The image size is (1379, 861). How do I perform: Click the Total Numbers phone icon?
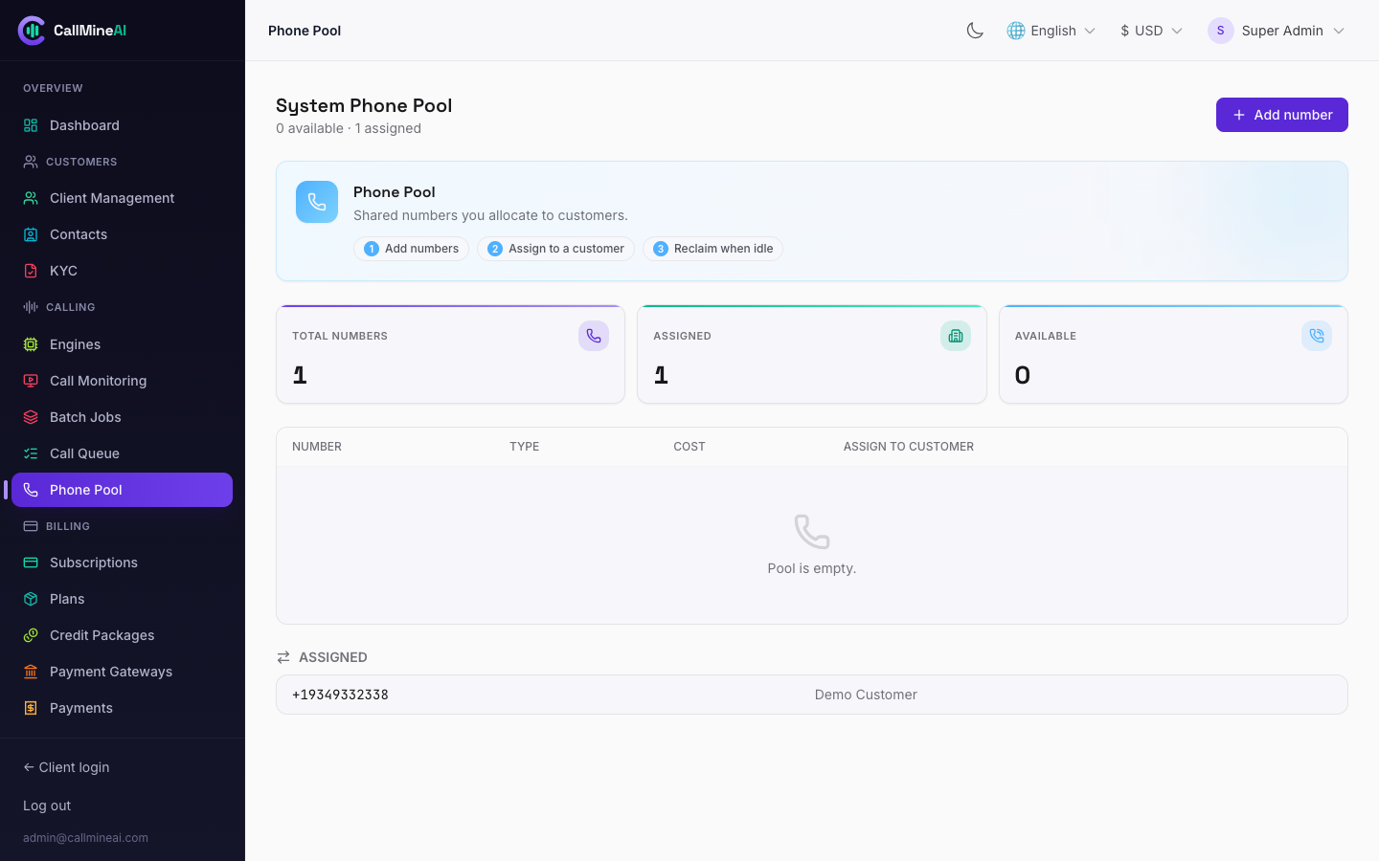point(594,336)
